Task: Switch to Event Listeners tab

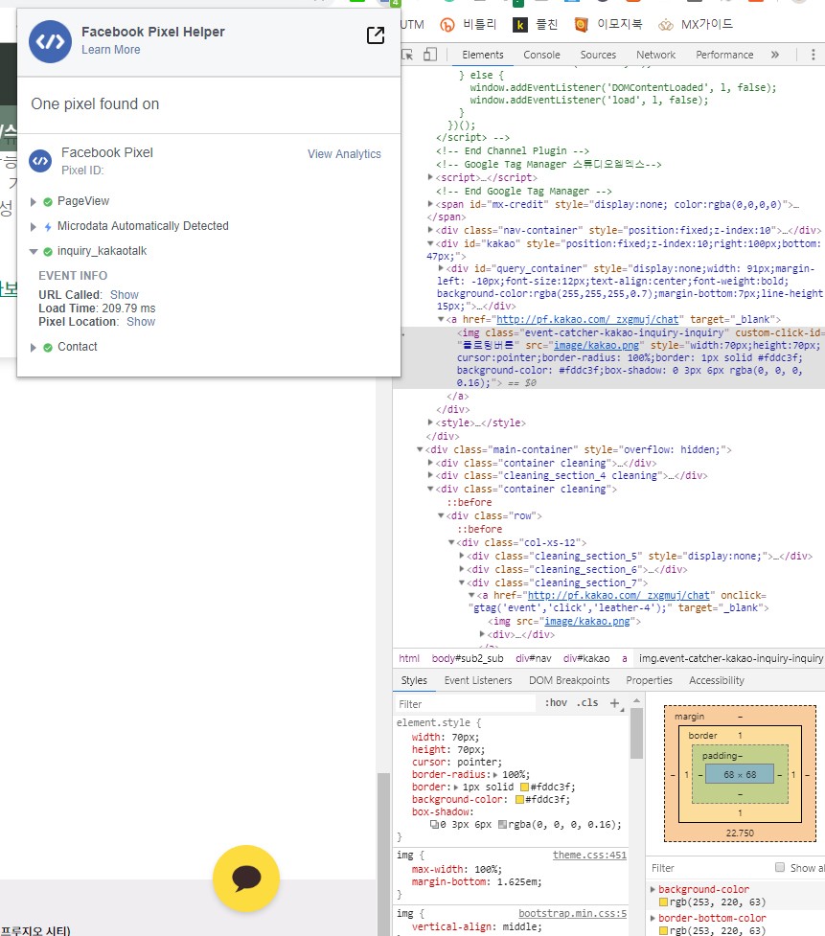Action: coord(478,680)
